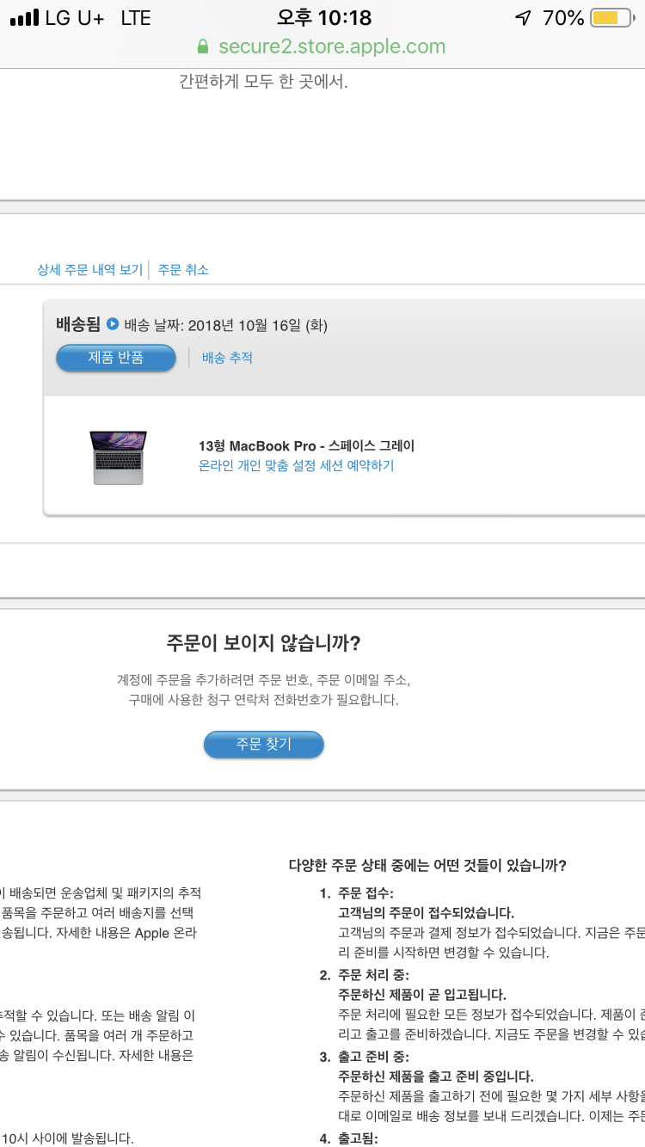Tap the LG U+ LTE carrier label
The image size is (645, 1147).
tap(98, 18)
